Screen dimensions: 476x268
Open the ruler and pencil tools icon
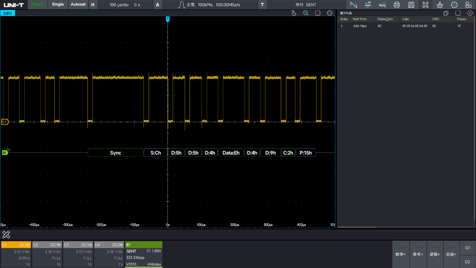pos(6,235)
